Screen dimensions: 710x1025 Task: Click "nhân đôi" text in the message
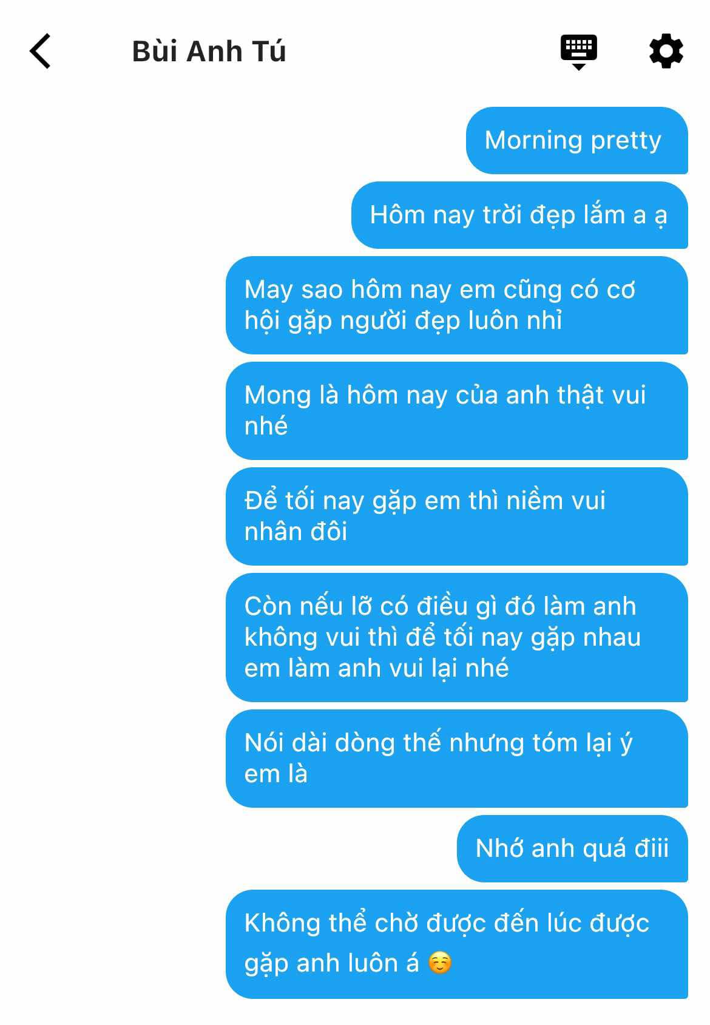click(x=296, y=532)
